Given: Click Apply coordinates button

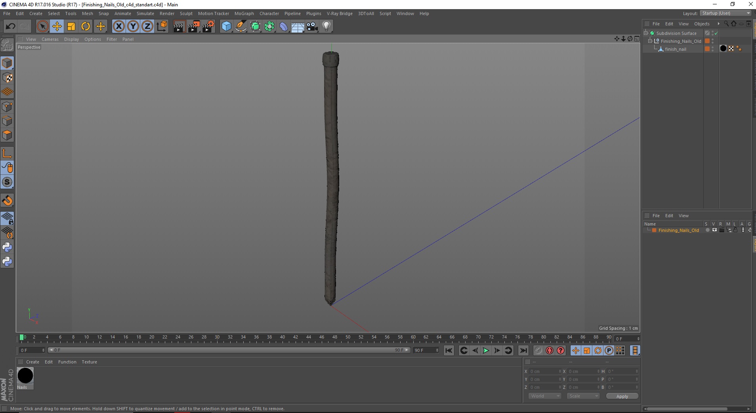Looking at the screenshot, I should (622, 396).
